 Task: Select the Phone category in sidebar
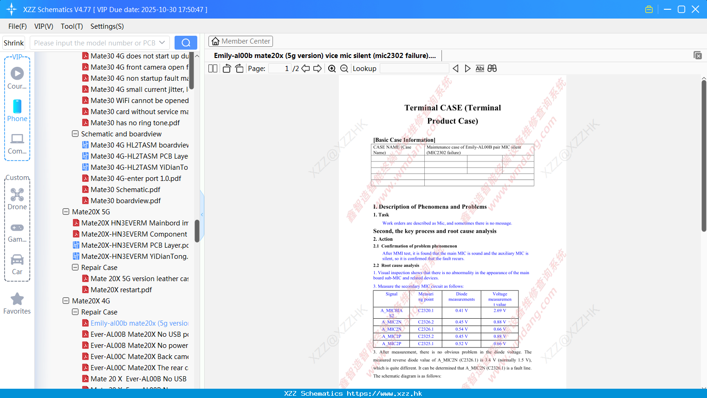pyautogui.click(x=17, y=111)
